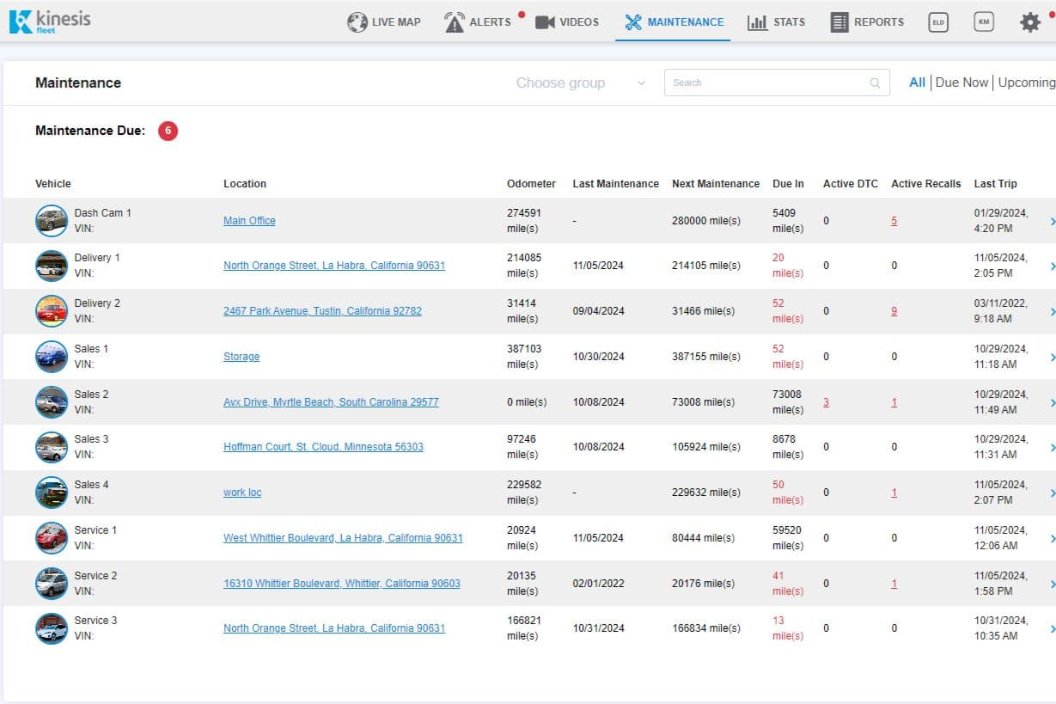Open the settings gear icon

[1029, 22]
